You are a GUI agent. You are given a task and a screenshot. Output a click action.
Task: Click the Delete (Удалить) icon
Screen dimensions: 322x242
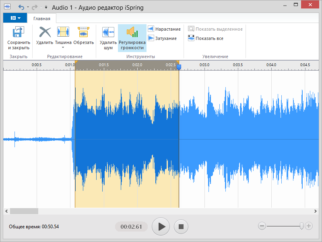pyautogui.click(x=45, y=32)
